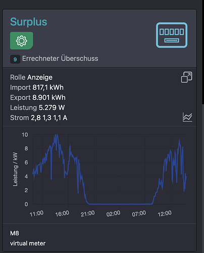Click the M8 label
This screenshot has width=204, height=253.
point(15,233)
